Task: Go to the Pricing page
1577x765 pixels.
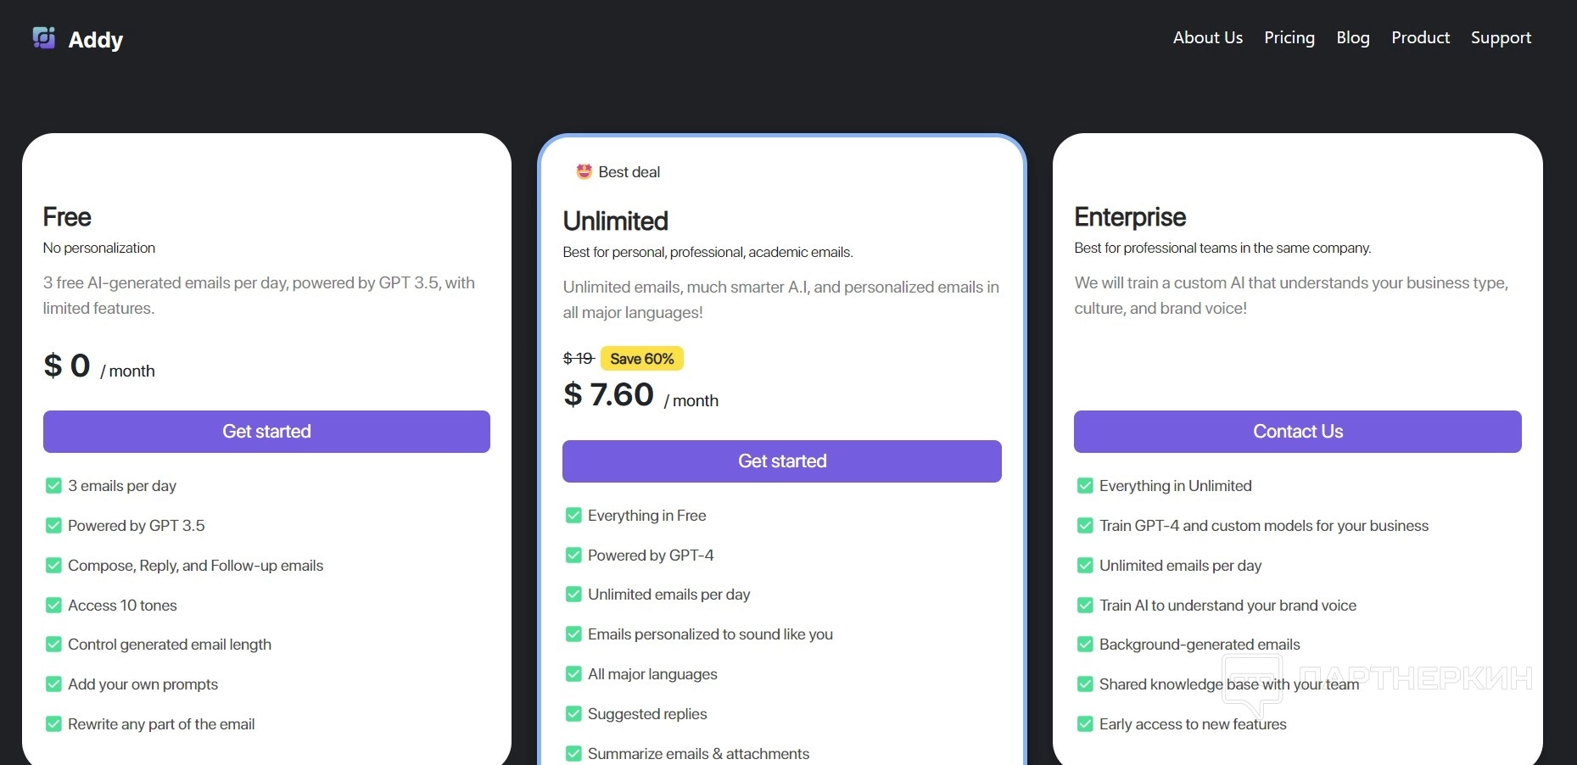Action: pyautogui.click(x=1289, y=37)
